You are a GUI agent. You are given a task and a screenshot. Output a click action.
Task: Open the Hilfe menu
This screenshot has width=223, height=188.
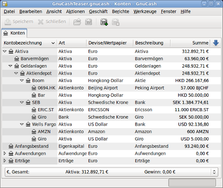(185, 11)
